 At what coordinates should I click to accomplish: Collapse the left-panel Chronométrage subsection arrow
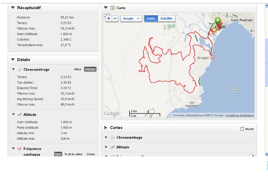[13, 69]
